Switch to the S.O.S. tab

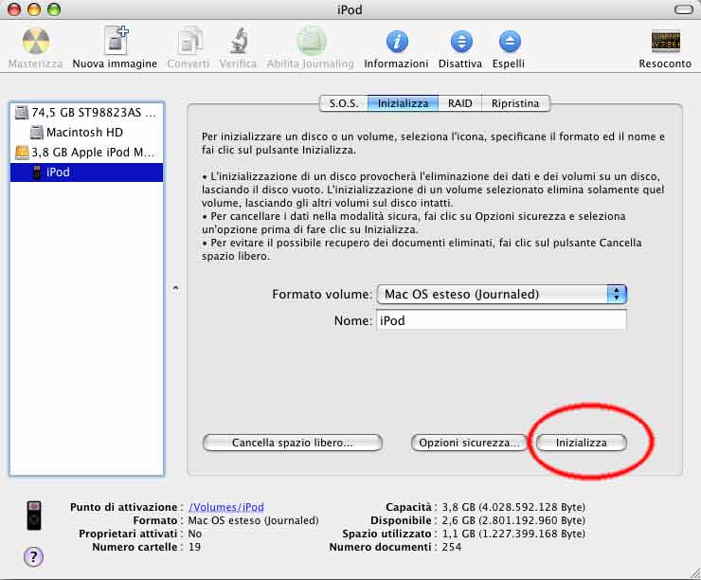(x=344, y=103)
